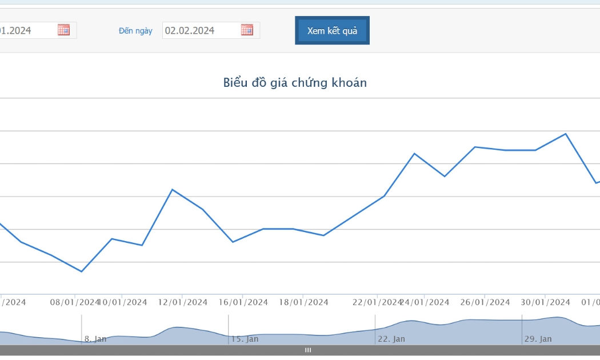Open calendar picker for Đến ngày field
This screenshot has height=360, width=600.
pyautogui.click(x=247, y=30)
